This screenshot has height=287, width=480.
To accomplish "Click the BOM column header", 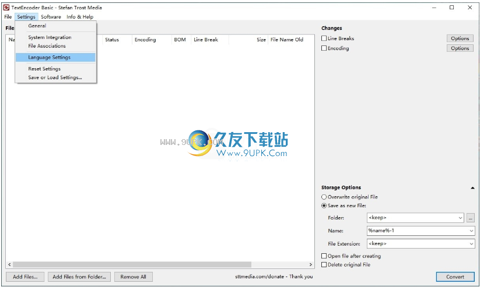I will click(x=181, y=40).
